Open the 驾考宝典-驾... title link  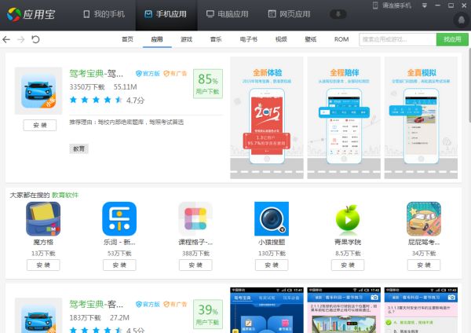(x=96, y=73)
